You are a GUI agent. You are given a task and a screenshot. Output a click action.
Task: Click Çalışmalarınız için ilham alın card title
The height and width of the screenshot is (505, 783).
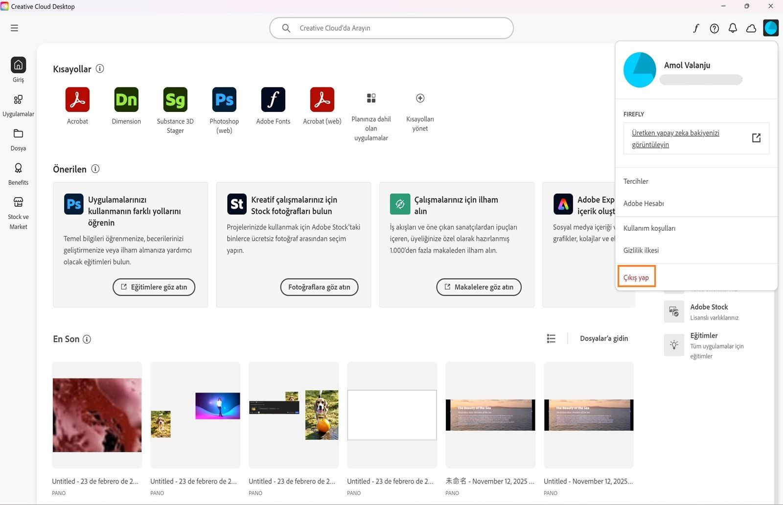point(456,205)
